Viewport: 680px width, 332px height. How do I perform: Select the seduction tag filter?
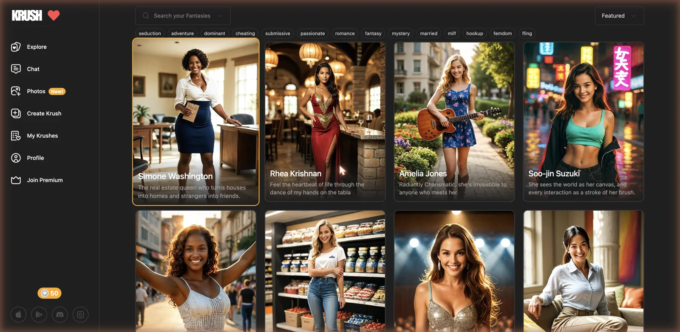click(150, 33)
